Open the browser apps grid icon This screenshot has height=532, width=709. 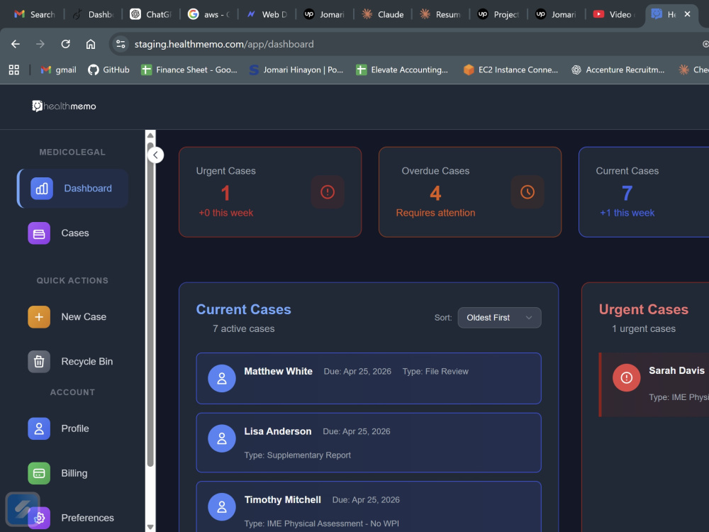pyautogui.click(x=14, y=70)
